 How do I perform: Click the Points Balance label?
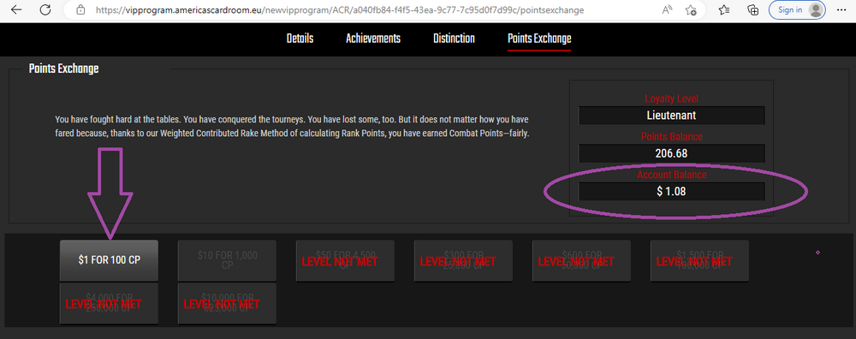(671, 137)
